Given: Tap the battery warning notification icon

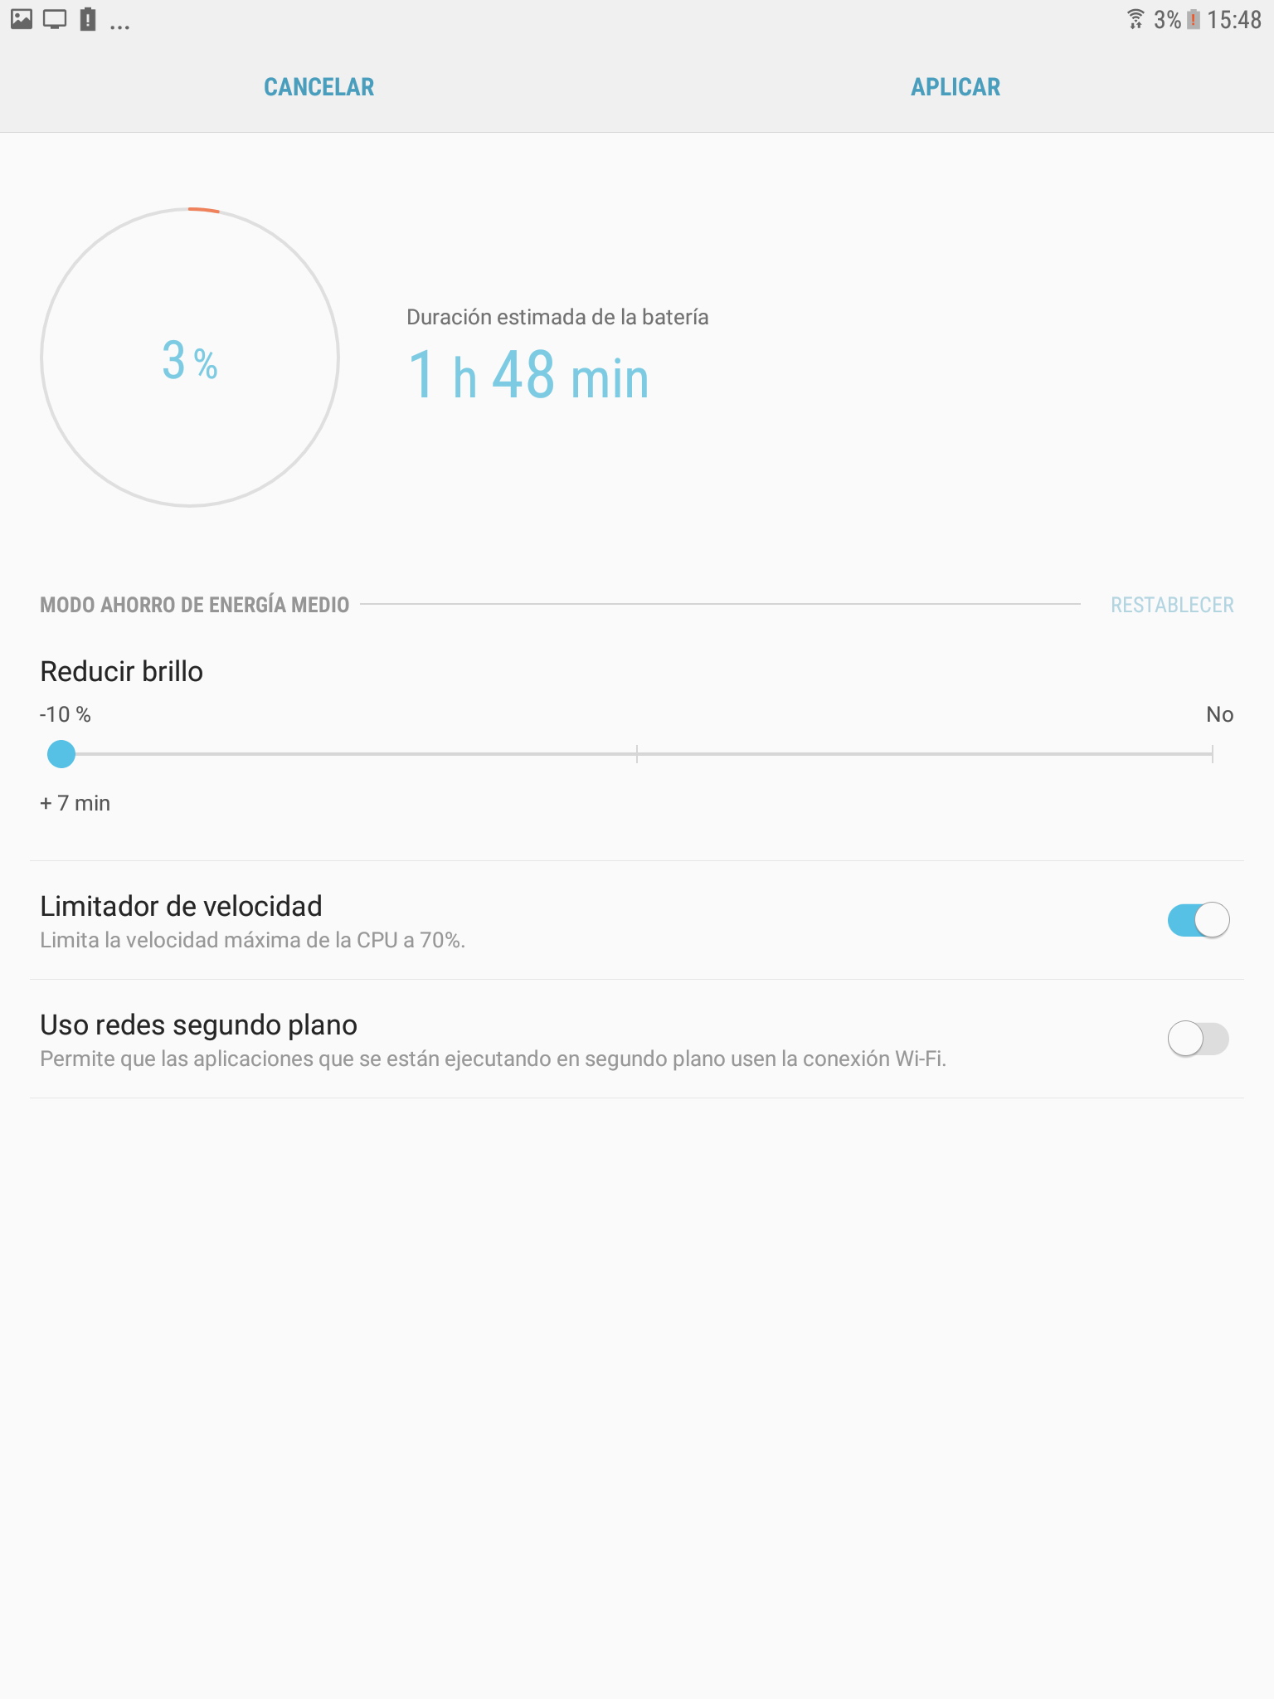Looking at the screenshot, I should (x=88, y=18).
